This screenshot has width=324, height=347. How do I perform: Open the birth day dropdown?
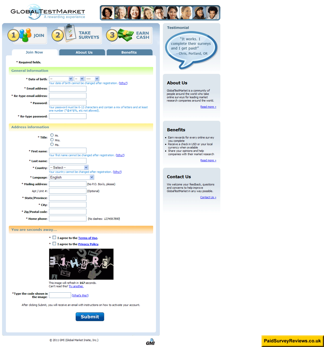pos(79,79)
